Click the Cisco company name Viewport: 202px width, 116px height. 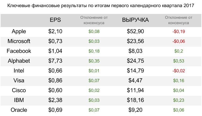pos(19,90)
